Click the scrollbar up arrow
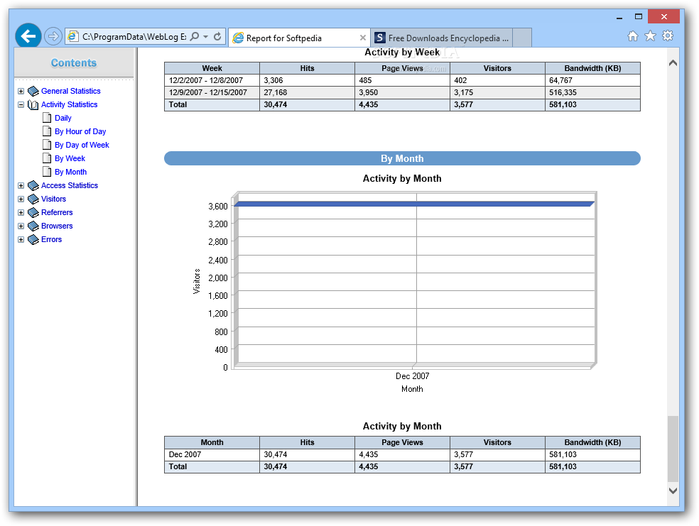The image size is (699, 526). pos(673,62)
